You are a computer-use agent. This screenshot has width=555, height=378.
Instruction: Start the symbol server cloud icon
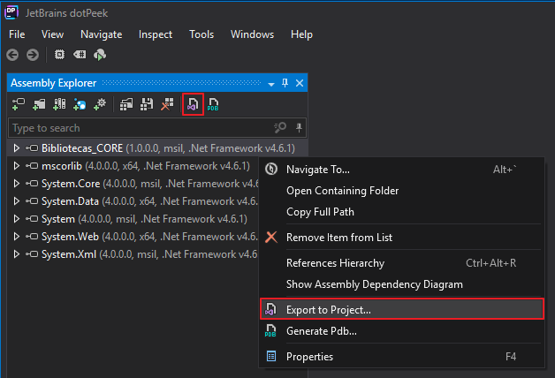[100, 55]
